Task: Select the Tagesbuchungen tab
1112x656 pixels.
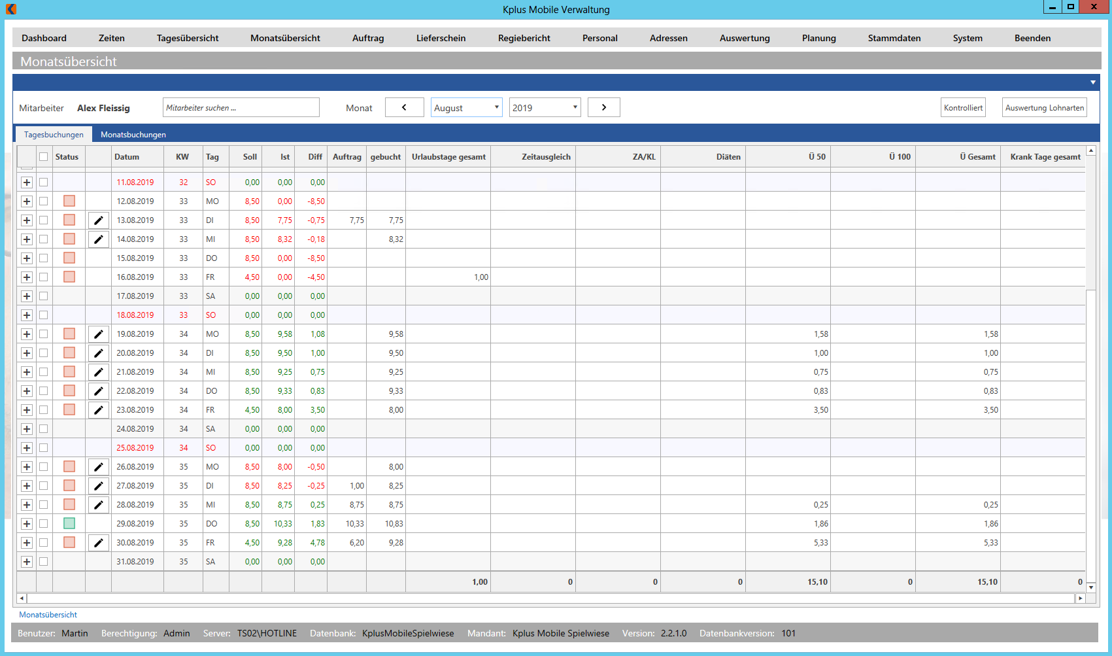Action: (x=54, y=134)
